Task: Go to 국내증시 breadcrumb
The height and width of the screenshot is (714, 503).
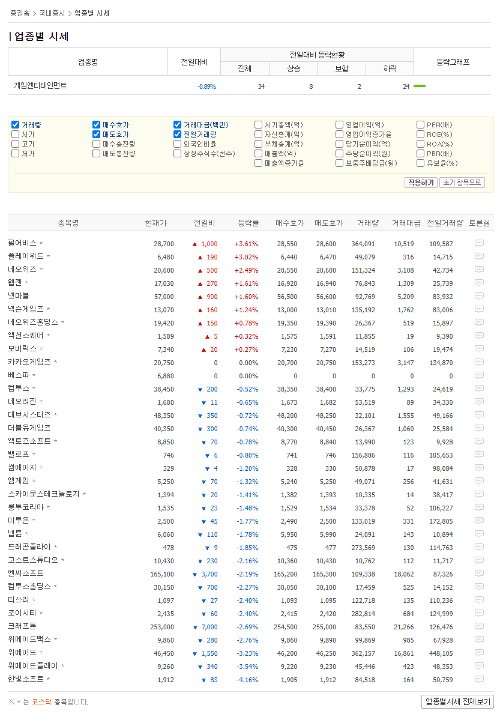Action: [52, 13]
